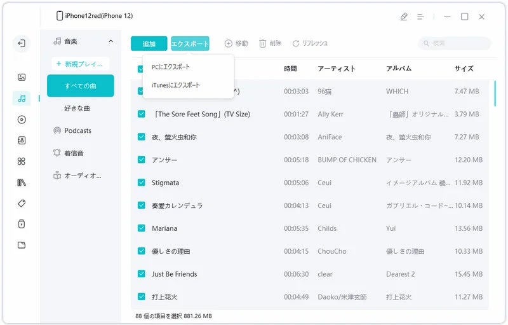Open the Contacts sidebar icon
The height and width of the screenshot is (325, 508).
(x=22, y=140)
